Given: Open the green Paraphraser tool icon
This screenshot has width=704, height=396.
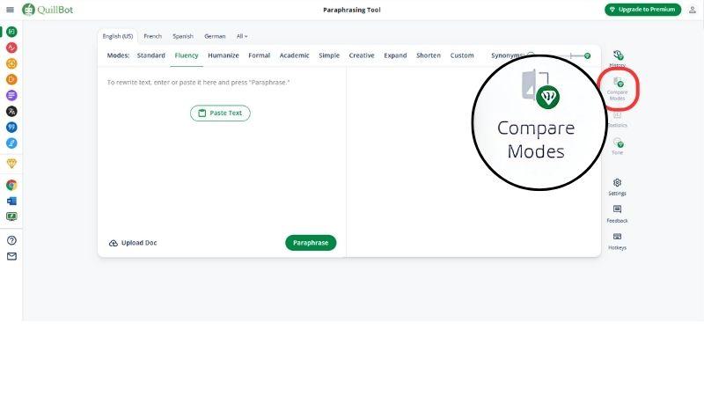Looking at the screenshot, I should (x=11, y=32).
